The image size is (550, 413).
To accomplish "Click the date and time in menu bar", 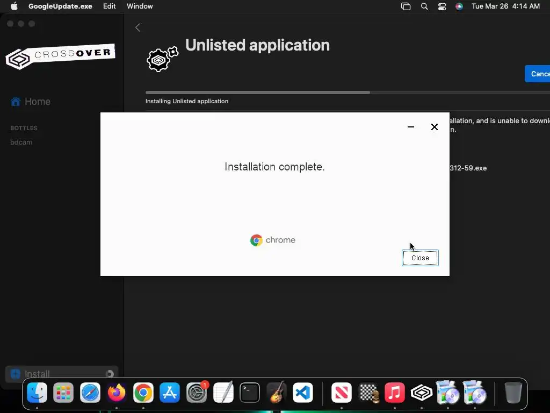I will [505, 6].
